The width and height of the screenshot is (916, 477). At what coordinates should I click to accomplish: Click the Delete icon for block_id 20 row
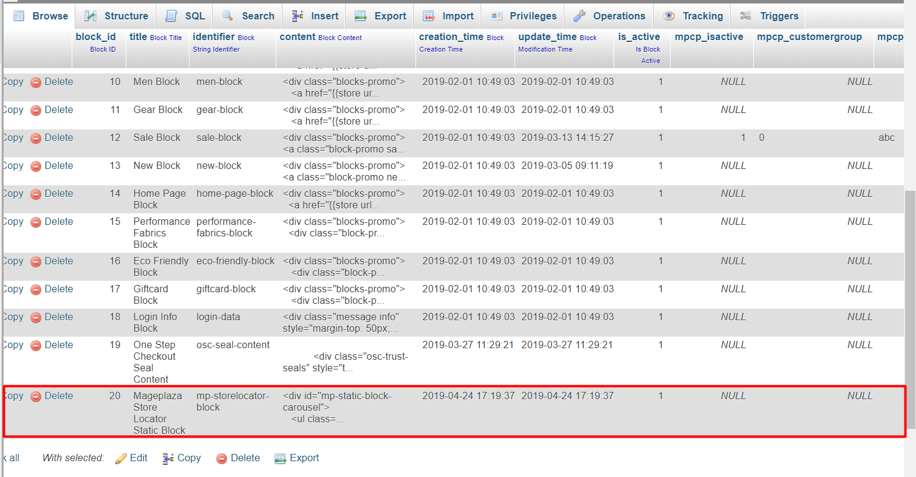point(36,397)
